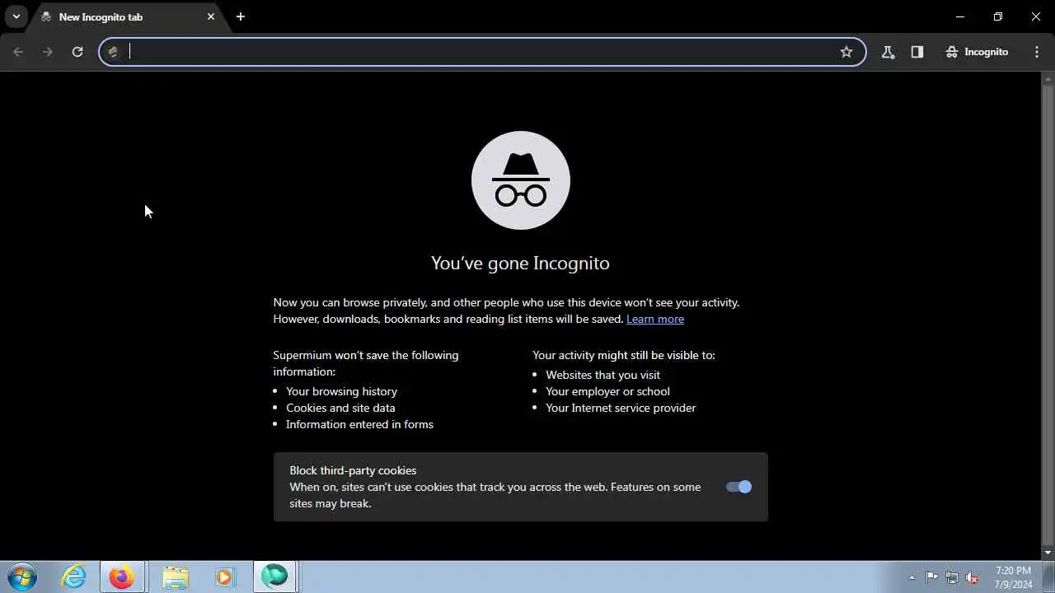The width and height of the screenshot is (1055, 593).
Task: Open the Learn more link
Action: [x=655, y=319]
